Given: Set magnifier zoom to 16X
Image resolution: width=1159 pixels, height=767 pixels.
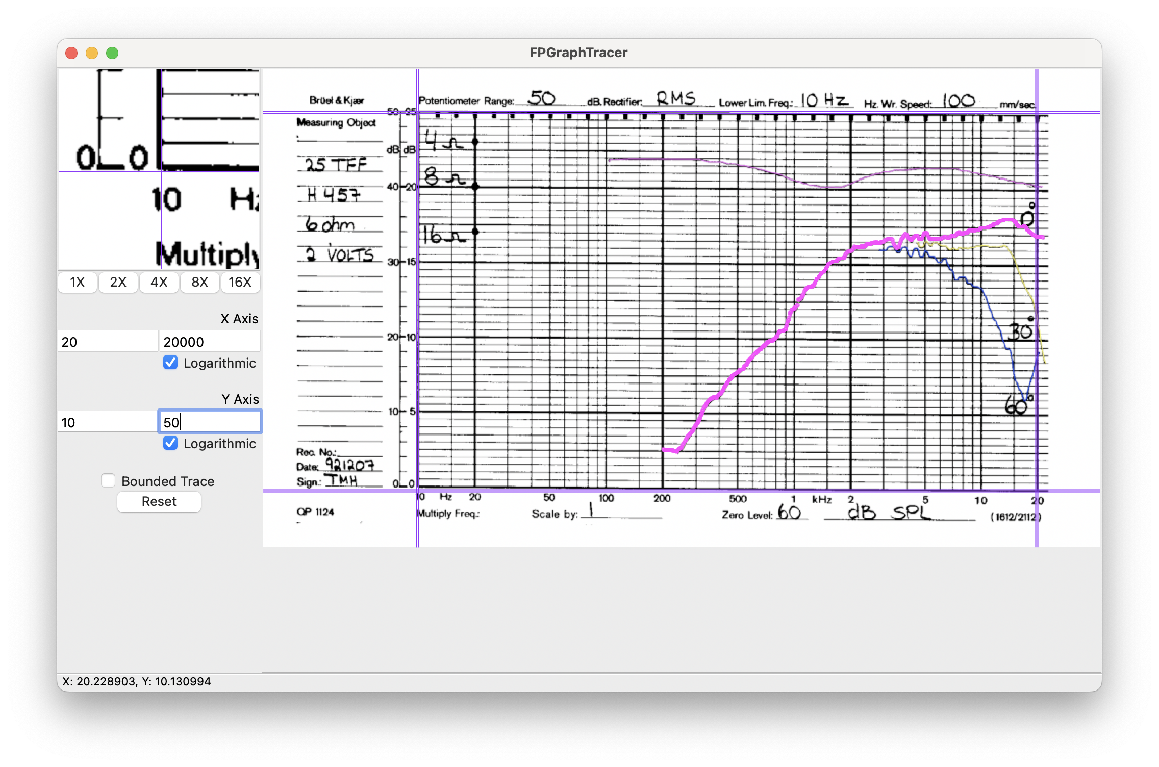Looking at the screenshot, I should pyautogui.click(x=240, y=282).
